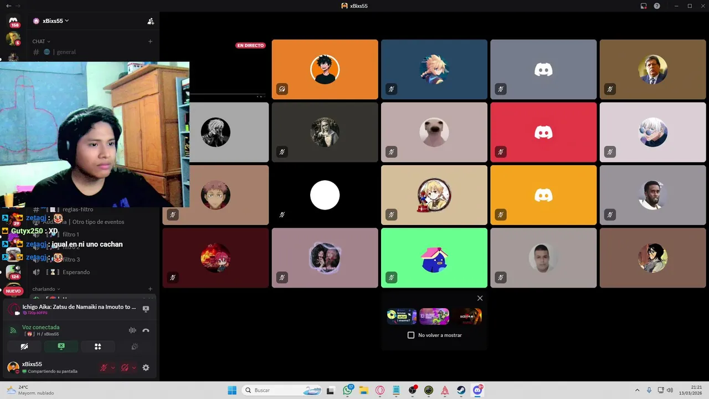The image size is (709, 399).
Task: Select the Scream activity thumbnail
Action: coord(467,316)
